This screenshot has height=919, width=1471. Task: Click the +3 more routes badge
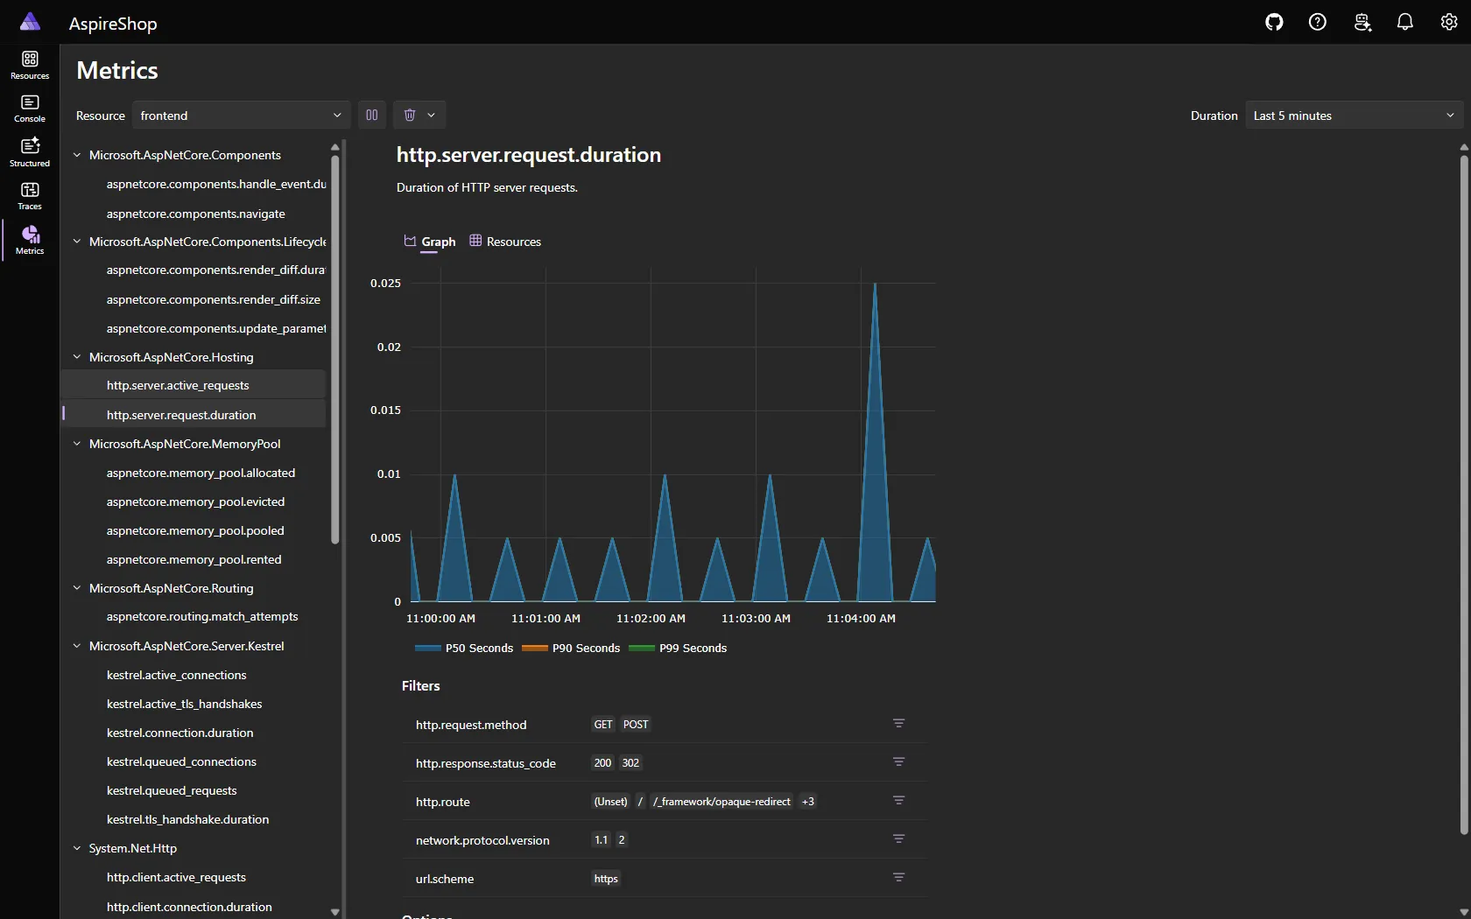[808, 801]
